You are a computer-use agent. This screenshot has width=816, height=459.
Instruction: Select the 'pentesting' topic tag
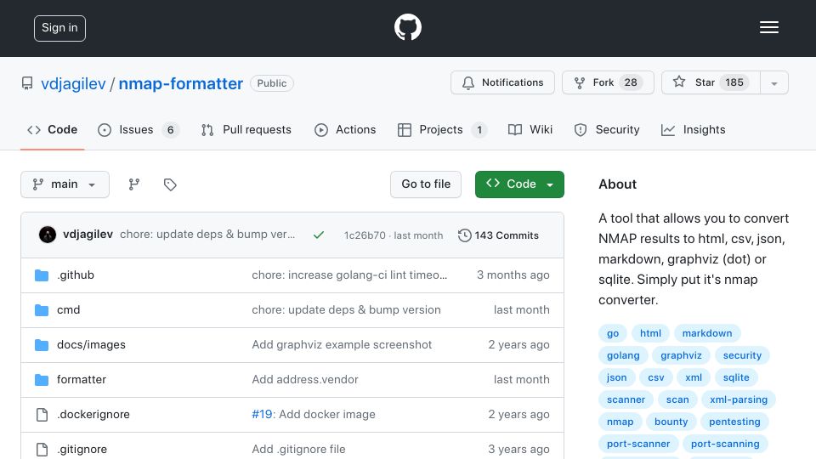pos(734,422)
